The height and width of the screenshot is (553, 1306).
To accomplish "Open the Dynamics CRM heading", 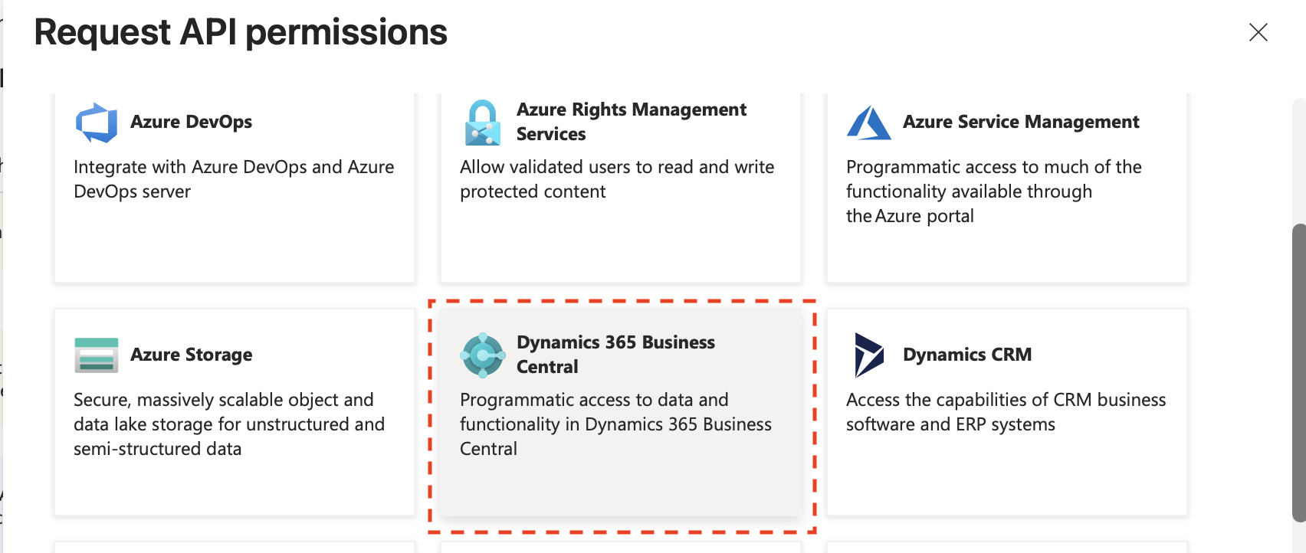I will click(966, 355).
